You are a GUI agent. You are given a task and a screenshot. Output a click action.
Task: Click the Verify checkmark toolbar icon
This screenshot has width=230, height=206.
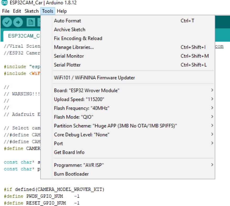(x=7, y=23)
